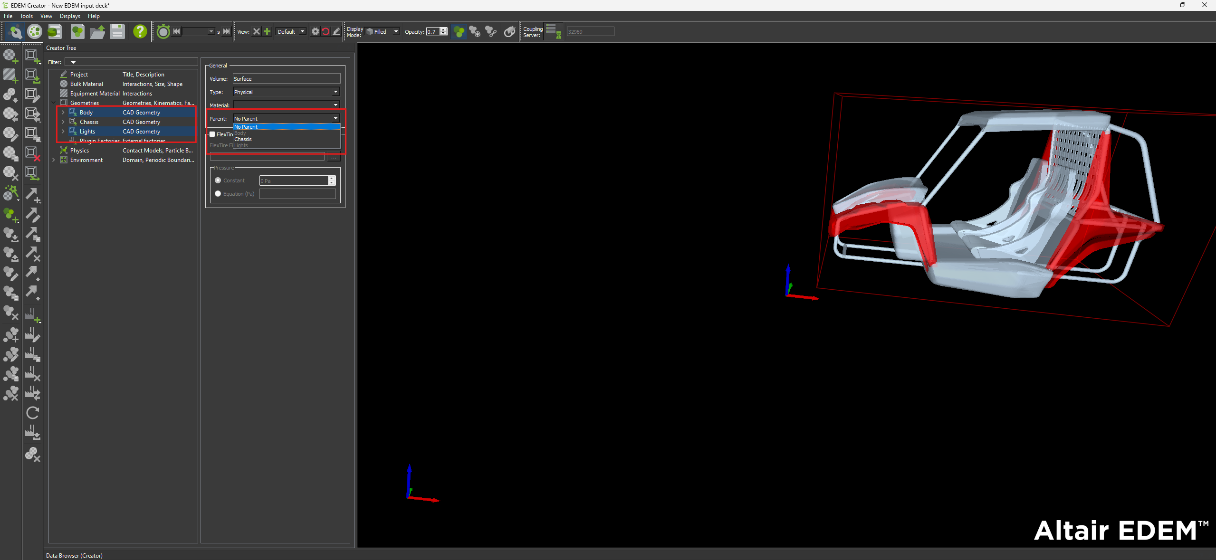
Task: Delete the view with X icon
Action: pyautogui.click(x=257, y=32)
